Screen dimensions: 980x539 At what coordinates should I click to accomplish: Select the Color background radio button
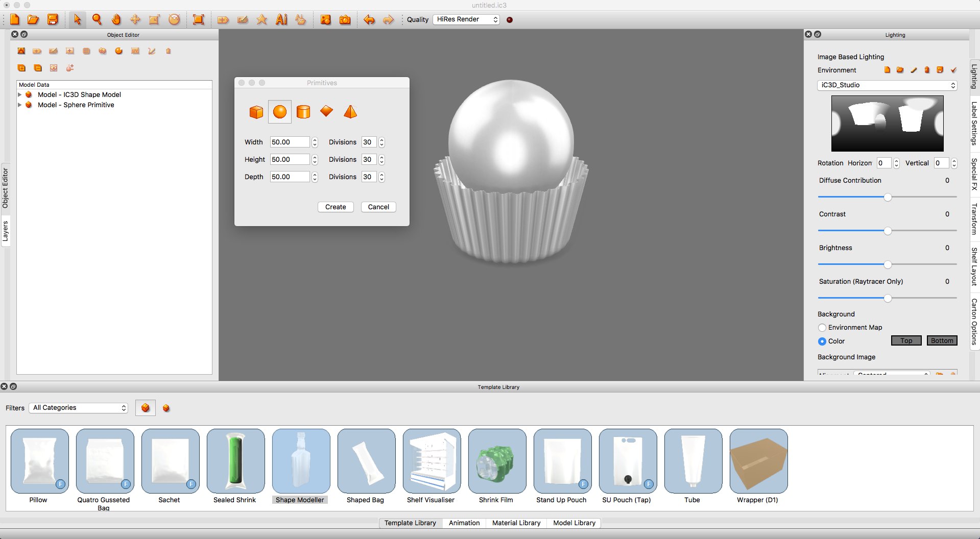tap(822, 341)
